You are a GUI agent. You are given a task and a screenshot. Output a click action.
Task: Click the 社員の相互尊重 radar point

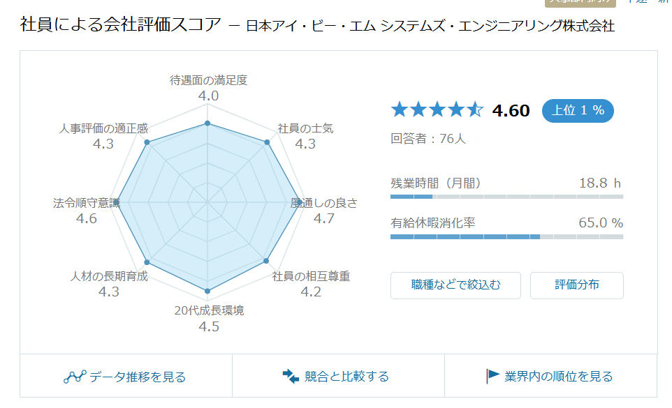[266, 260]
